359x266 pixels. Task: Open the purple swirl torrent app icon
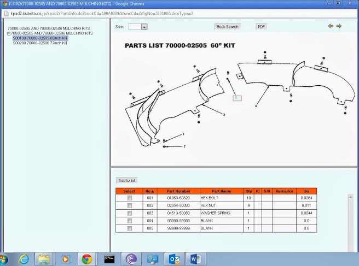tap(131, 259)
